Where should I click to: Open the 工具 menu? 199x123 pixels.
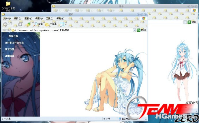(50, 18)
